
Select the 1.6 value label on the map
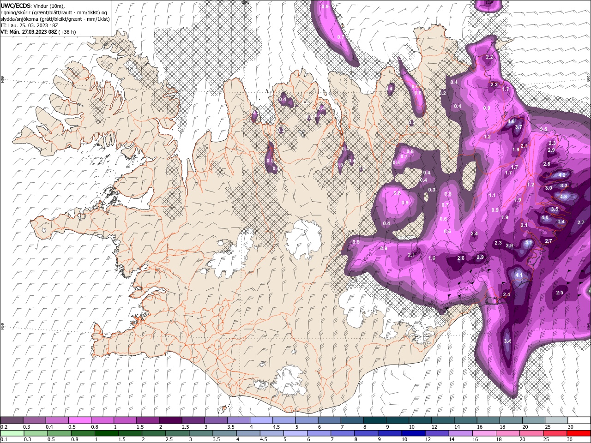(432, 258)
